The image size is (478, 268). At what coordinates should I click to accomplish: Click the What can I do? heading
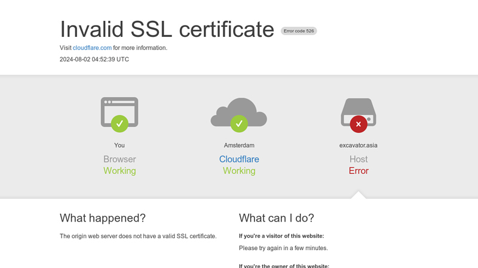coord(277,218)
